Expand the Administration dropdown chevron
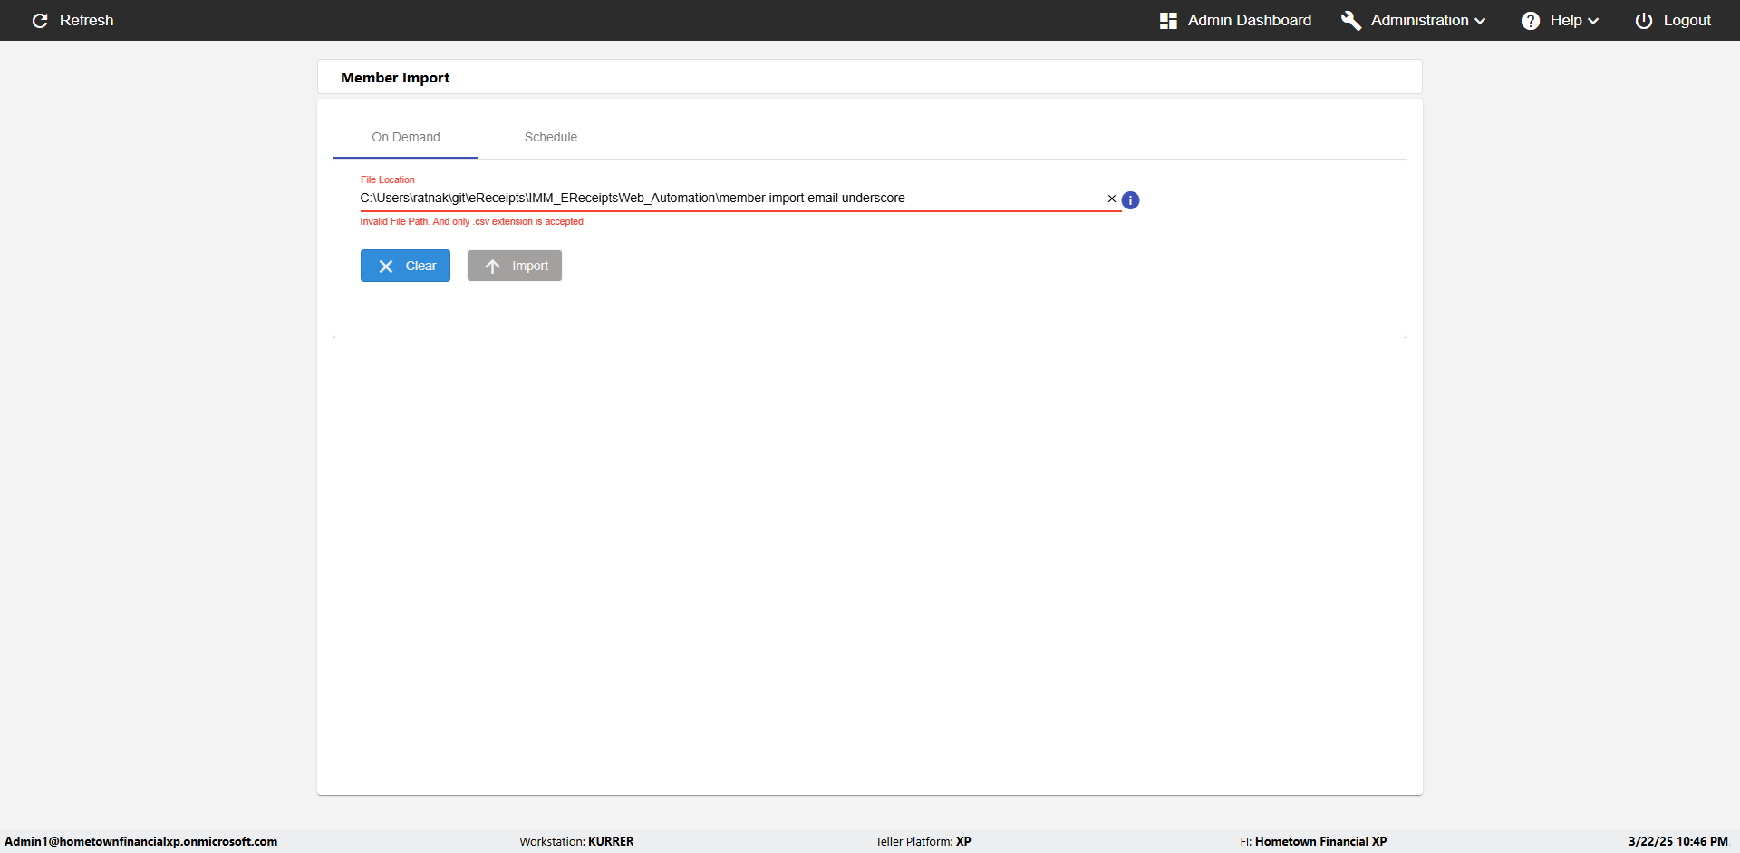The image size is (1740, 853). pyautogui.click(x=1480, y=21)
